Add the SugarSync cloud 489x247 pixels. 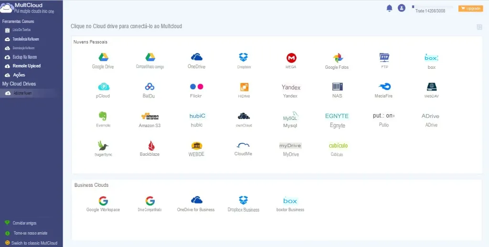103,146
